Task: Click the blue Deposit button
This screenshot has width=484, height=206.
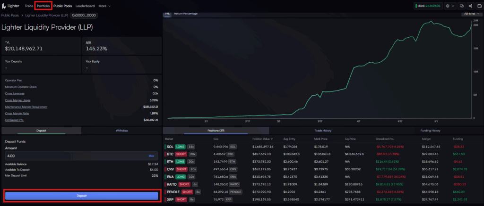Action: point(82,196)
